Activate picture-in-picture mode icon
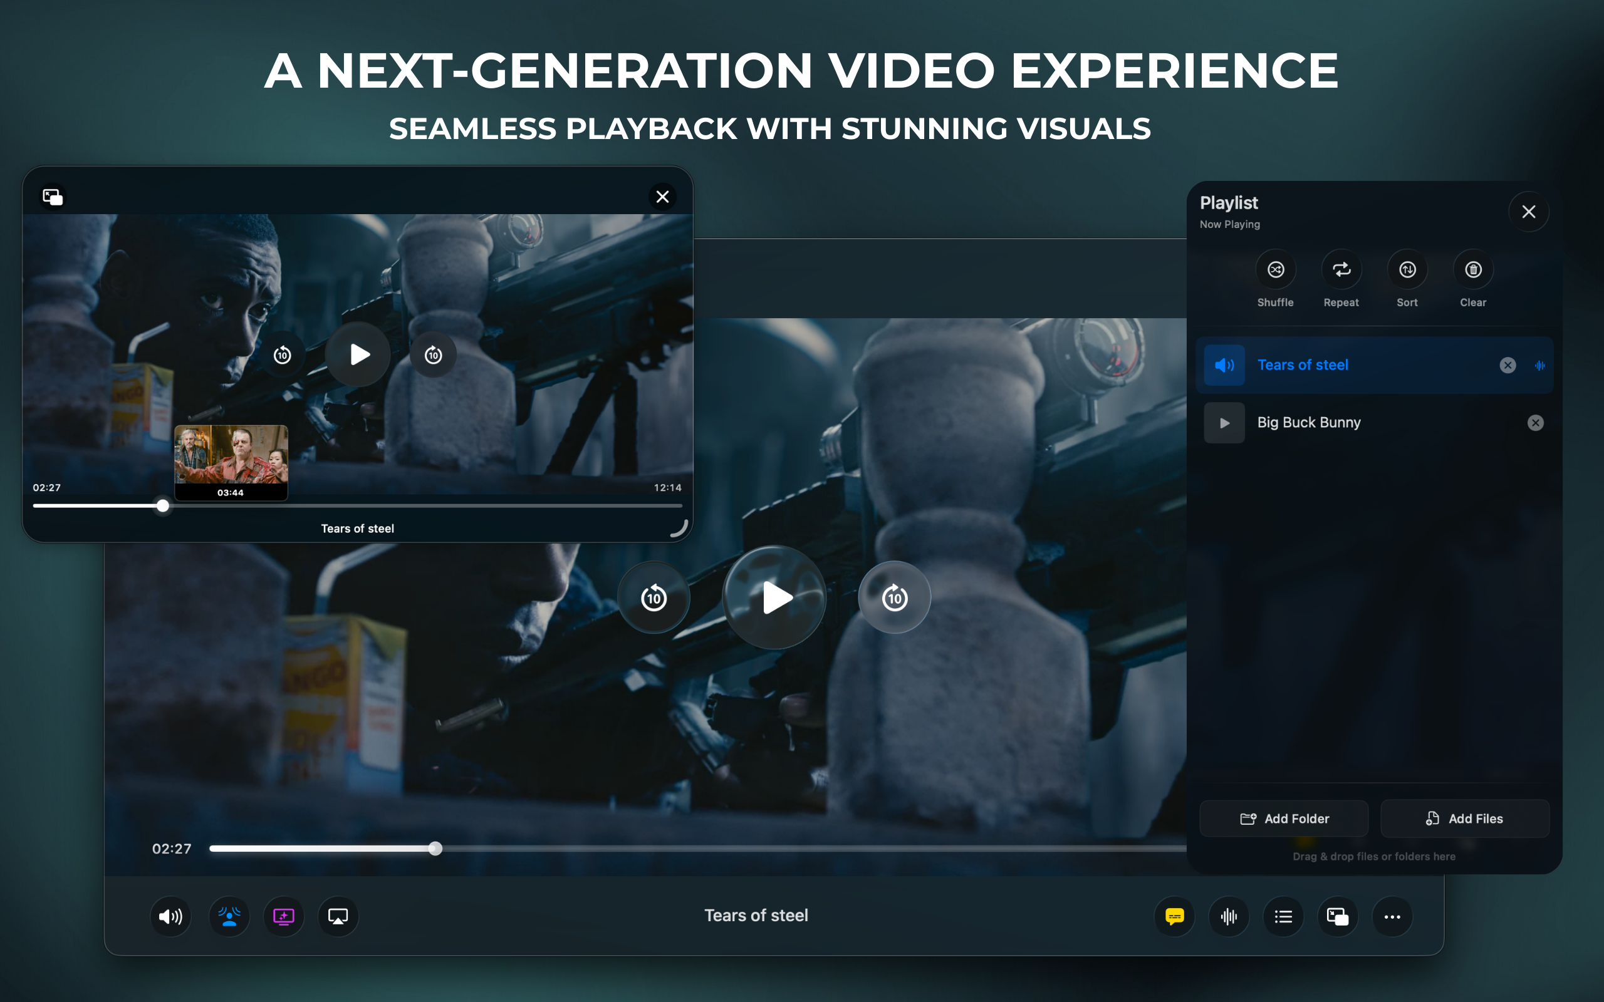This screenshot has width=1604, height=1002. coord(1338,916)
